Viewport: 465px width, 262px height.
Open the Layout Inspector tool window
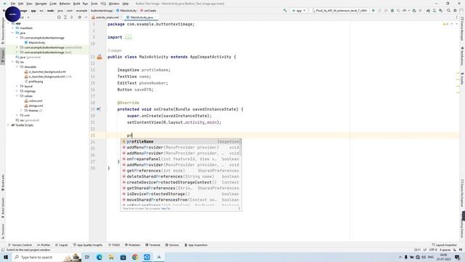click(444, 245)
